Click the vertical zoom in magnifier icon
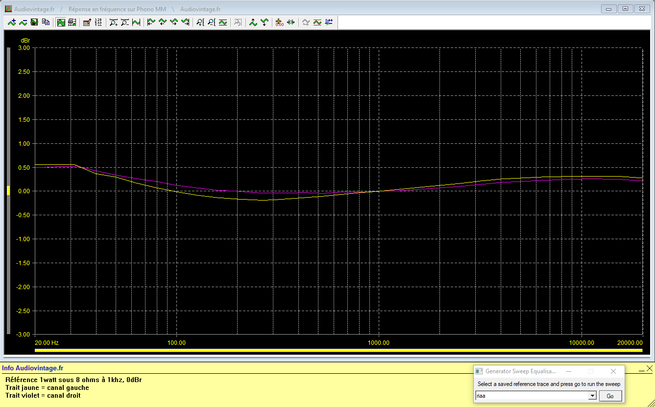The width and height of the screenshot is (655, 407). point(200,22)
